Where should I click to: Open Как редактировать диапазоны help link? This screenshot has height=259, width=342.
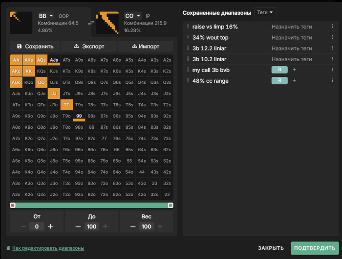coord(48,248)
